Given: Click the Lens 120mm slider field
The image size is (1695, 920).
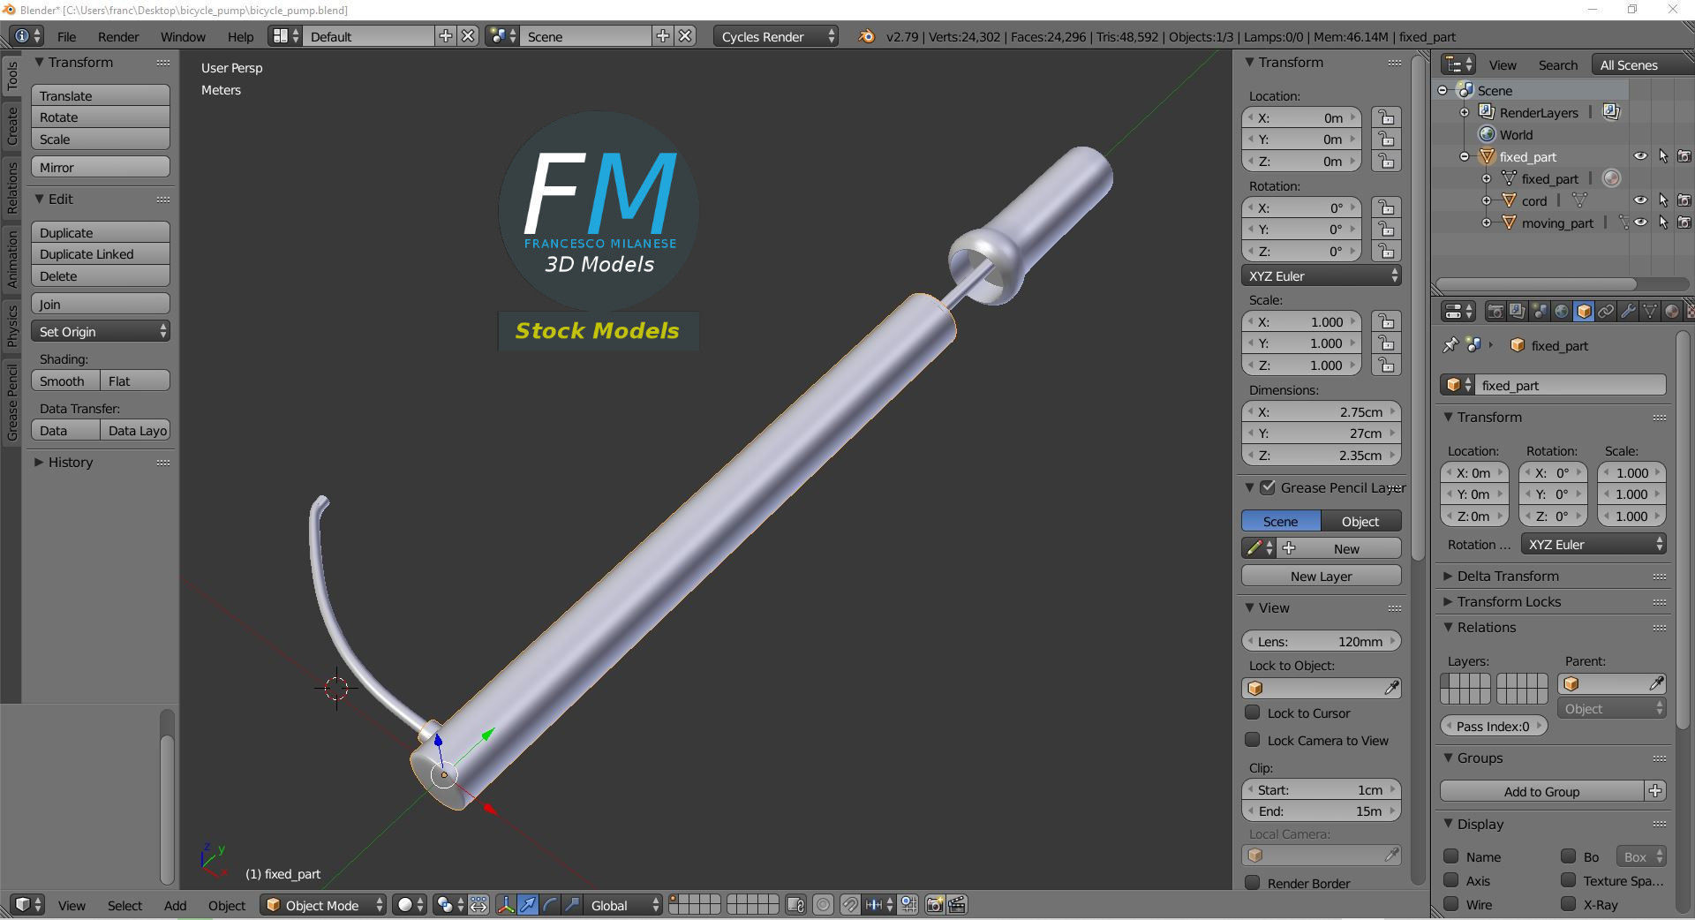Looking at the screenshot, I should 1321,641.
